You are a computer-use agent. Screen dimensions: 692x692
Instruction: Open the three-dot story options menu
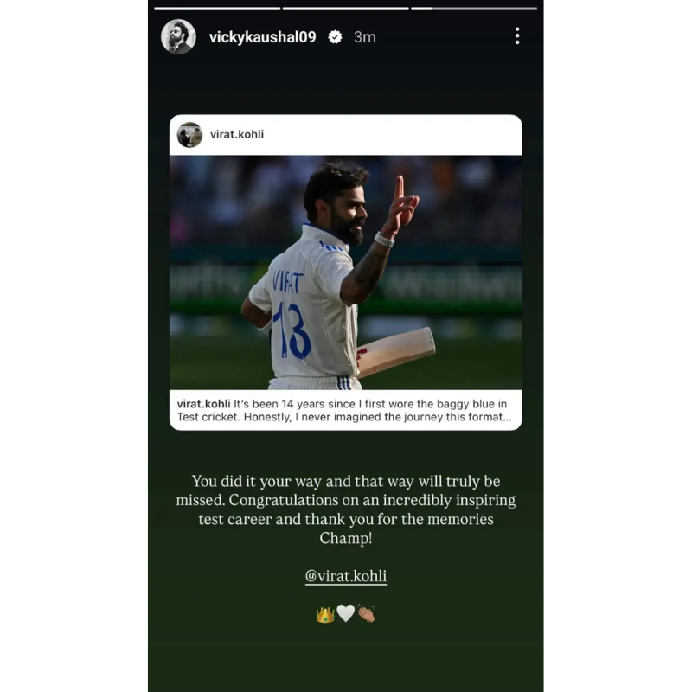[x=517, y=35]
